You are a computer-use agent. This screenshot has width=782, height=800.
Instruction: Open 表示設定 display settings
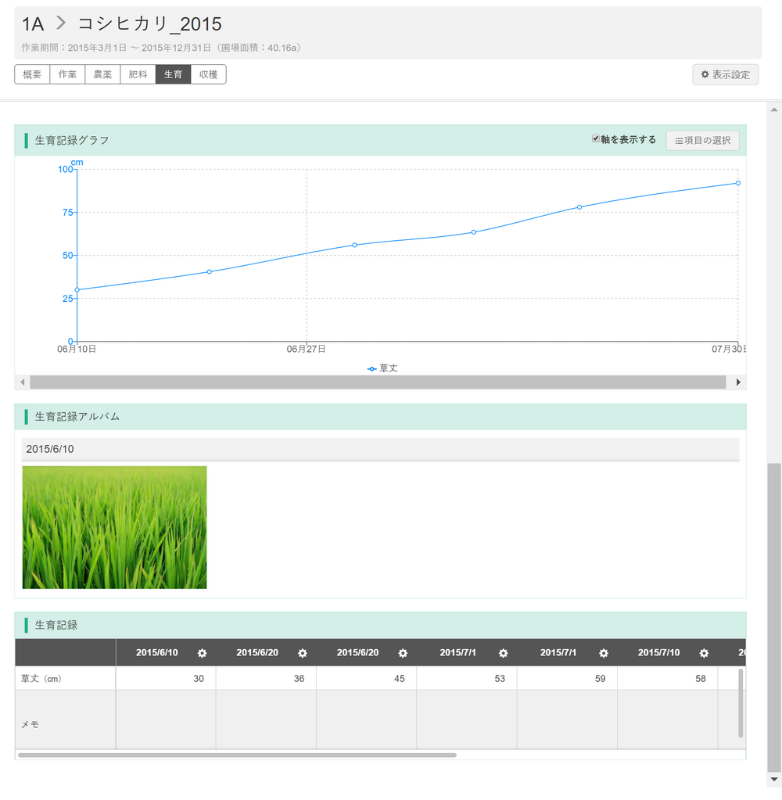[x=725, y=74]
